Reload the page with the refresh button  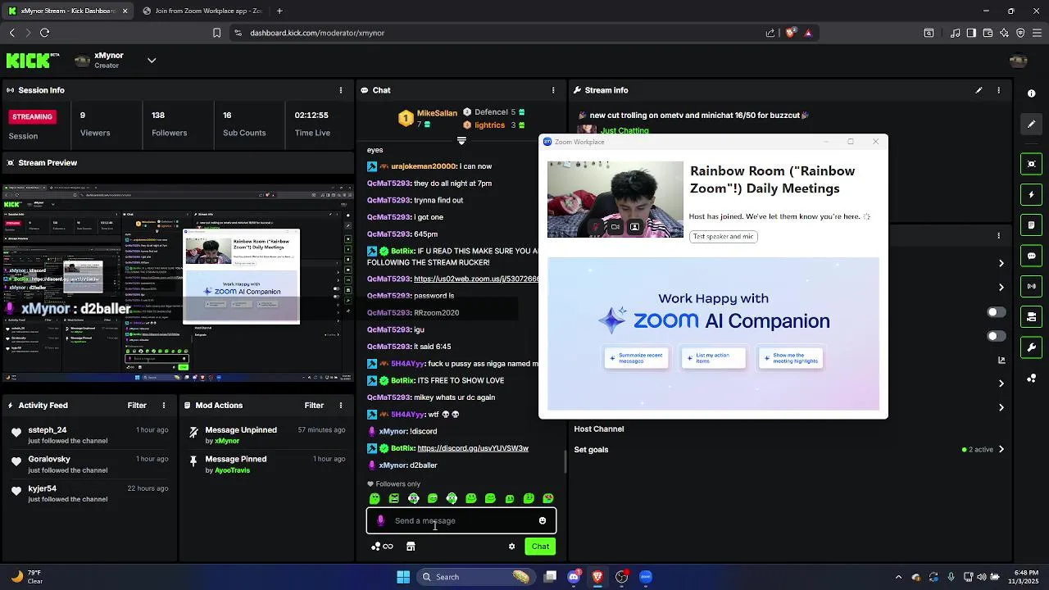(44, 33)
